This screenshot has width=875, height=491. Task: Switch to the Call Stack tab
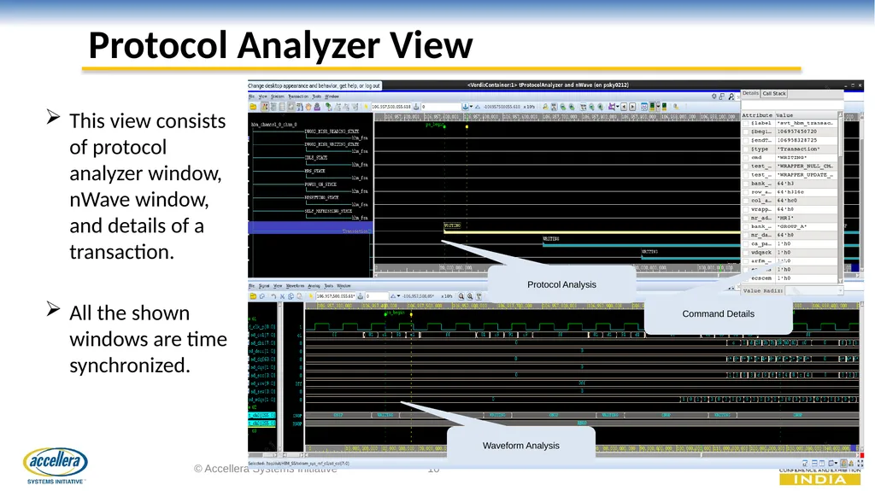point(774,94)
